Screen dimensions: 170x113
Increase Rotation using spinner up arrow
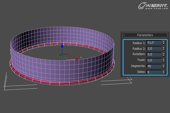click(163, 53)
